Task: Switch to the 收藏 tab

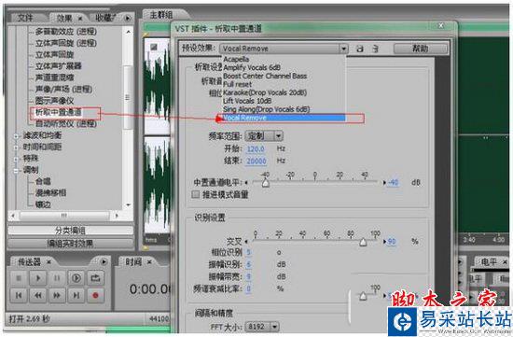Action: click(x=105, y=18)
